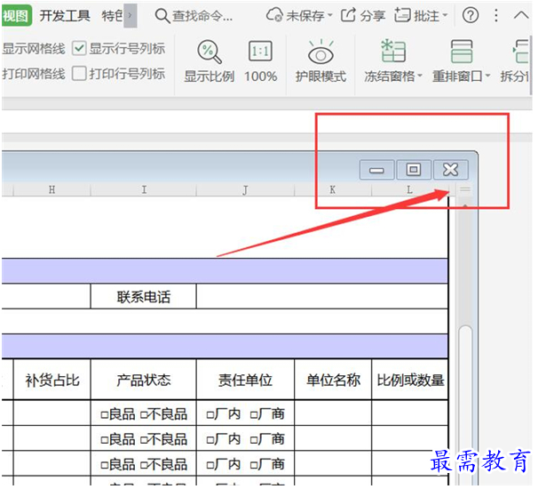Enable the 打印行号列标 checkbox
538x489 pixels.
click(x=79, y=73)
